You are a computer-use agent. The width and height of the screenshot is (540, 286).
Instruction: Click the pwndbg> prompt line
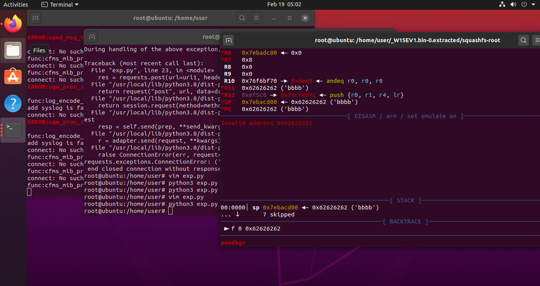pyautogui.click(x=233, y=243)
